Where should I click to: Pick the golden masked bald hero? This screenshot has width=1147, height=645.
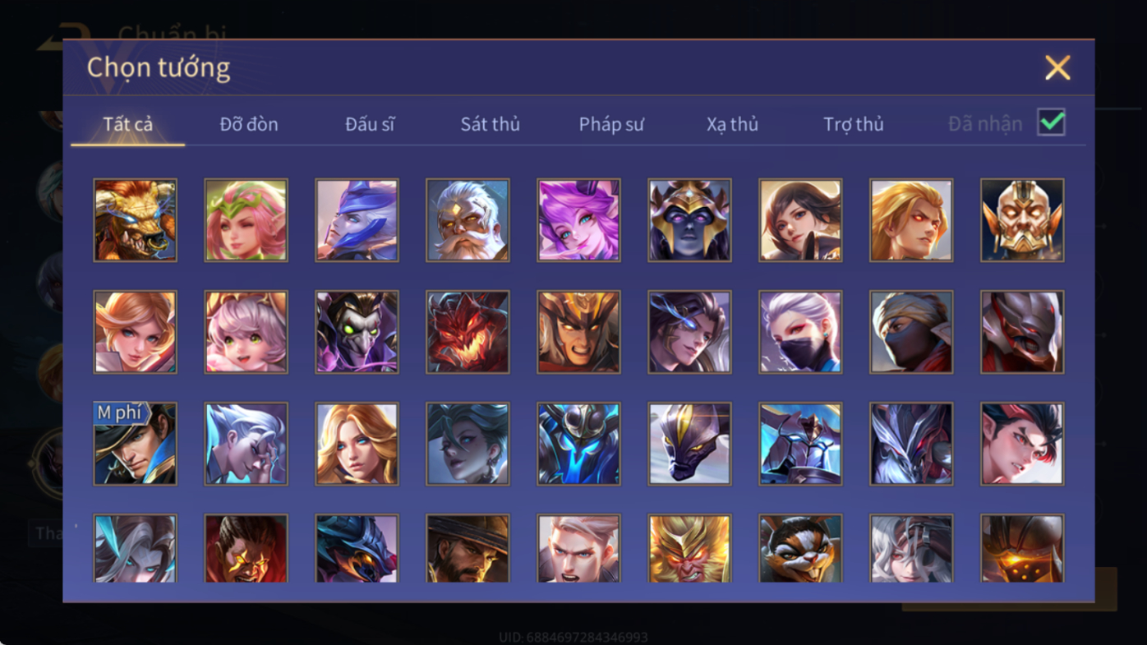pyautogui.click(x=1022, y=220)
